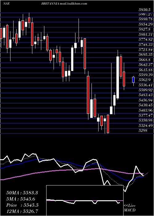Click the 5324.49 price level label
The height and width of the screenshot is (216, 154).
click(x=146, y=126)
